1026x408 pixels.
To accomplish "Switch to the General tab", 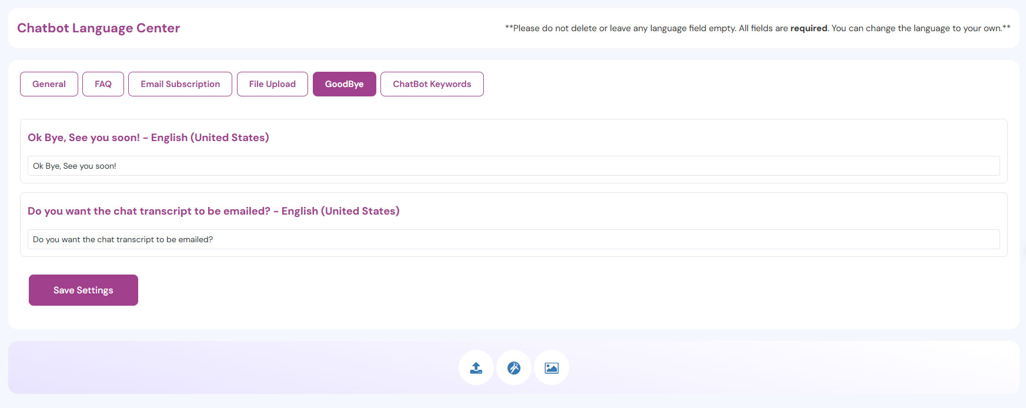I will (x=49, y=84).
